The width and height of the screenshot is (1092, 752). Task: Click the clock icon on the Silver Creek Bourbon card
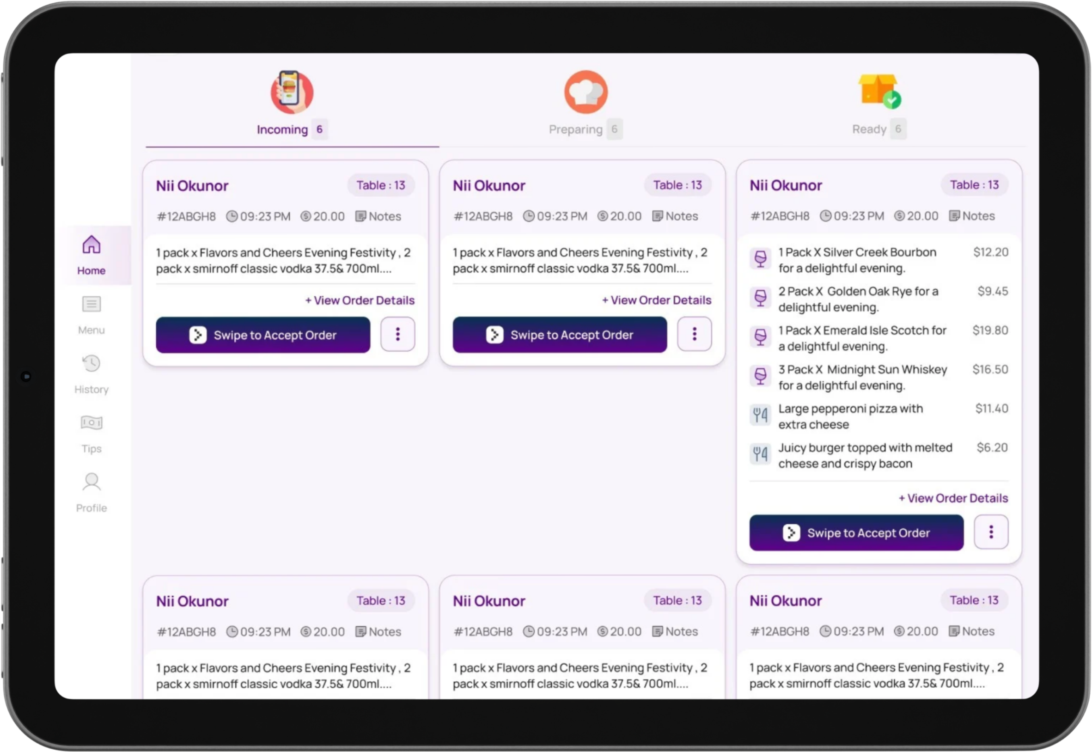(x=825, y=216)
